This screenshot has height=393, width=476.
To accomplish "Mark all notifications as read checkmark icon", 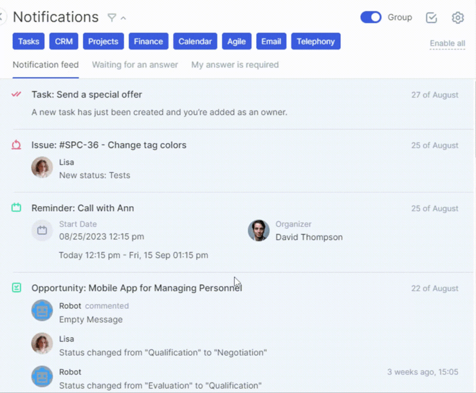I will click(x=431, y=17).
